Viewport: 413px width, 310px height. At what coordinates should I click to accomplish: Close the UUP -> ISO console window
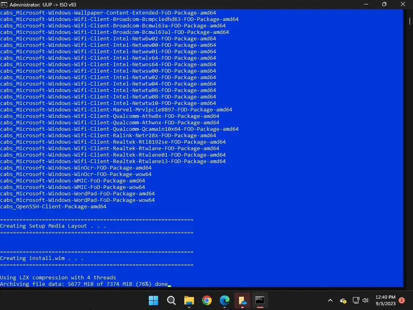tap(403, 4)
